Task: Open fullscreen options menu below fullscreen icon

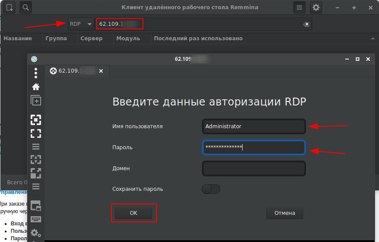Action: click(x=36, y=147)
